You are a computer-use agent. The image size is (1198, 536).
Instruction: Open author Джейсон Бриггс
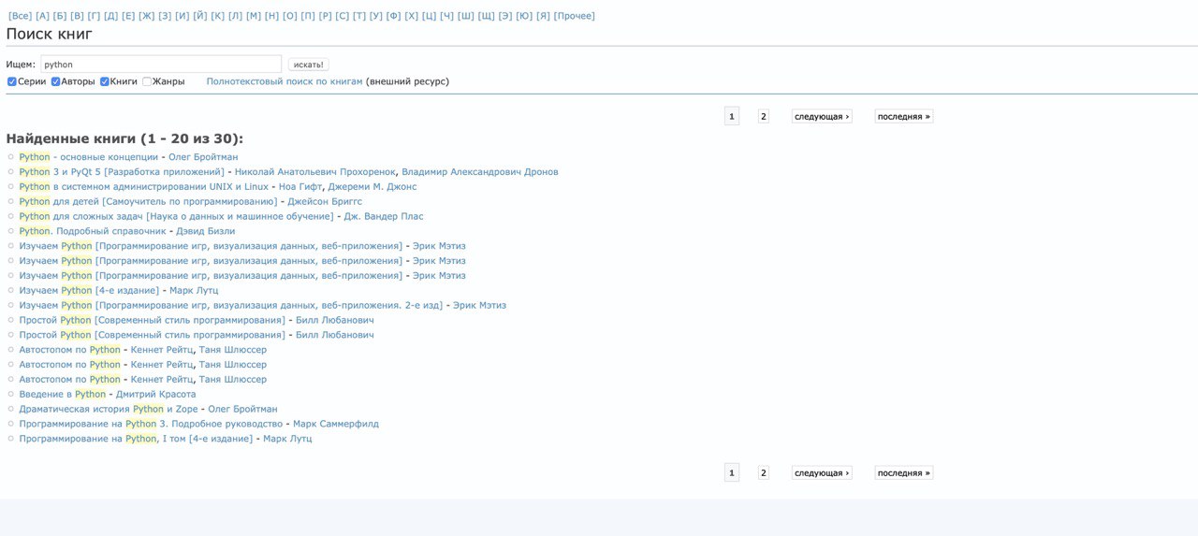pyautogui.click(x=325, y=201)
